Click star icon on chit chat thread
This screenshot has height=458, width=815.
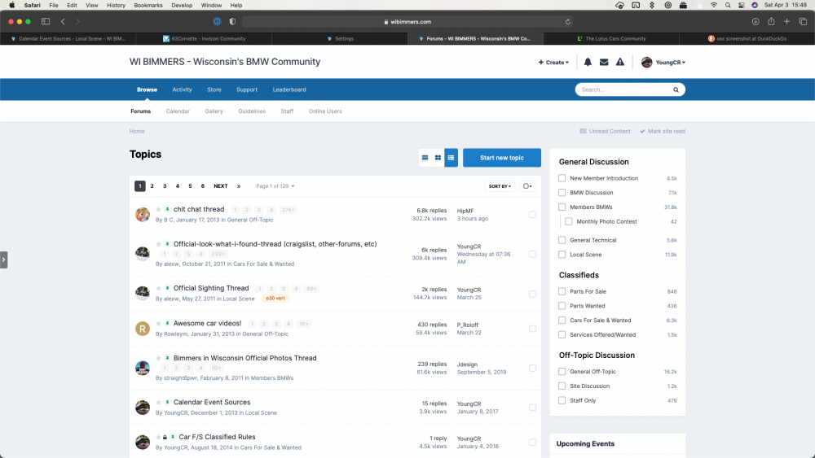point(159,210)
